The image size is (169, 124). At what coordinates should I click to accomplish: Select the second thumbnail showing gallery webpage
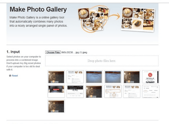tap(75, 77)
